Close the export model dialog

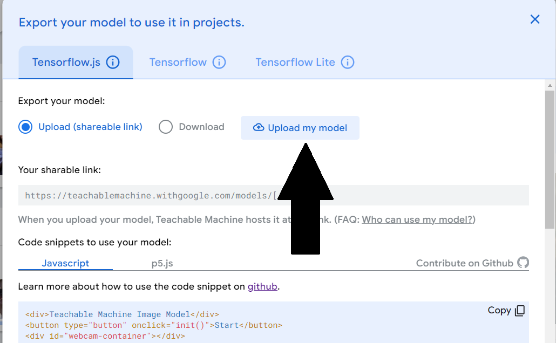pyautogui.click(x=535, y=19)
